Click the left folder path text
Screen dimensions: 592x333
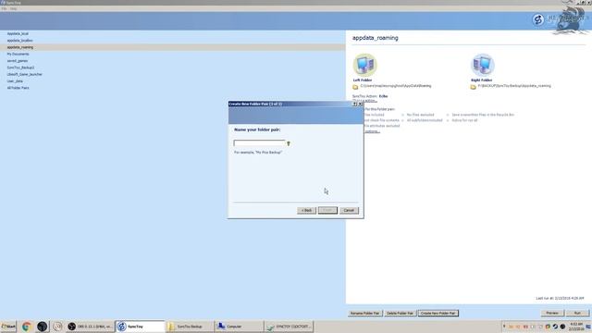coord(396,86)
